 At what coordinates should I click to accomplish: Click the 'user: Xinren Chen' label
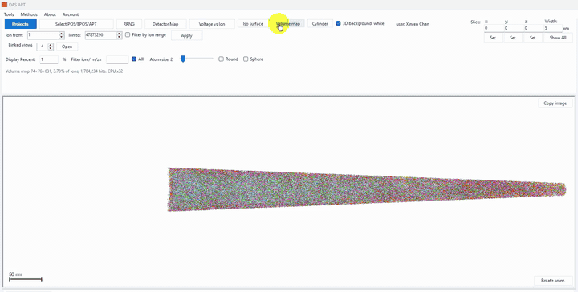tap(413, 24)
